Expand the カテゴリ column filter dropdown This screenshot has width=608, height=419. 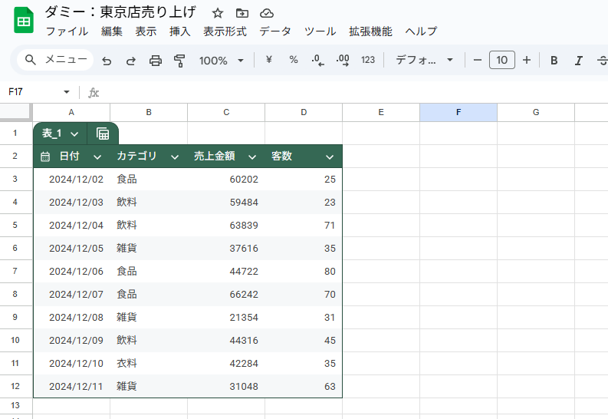click(175, 157)
